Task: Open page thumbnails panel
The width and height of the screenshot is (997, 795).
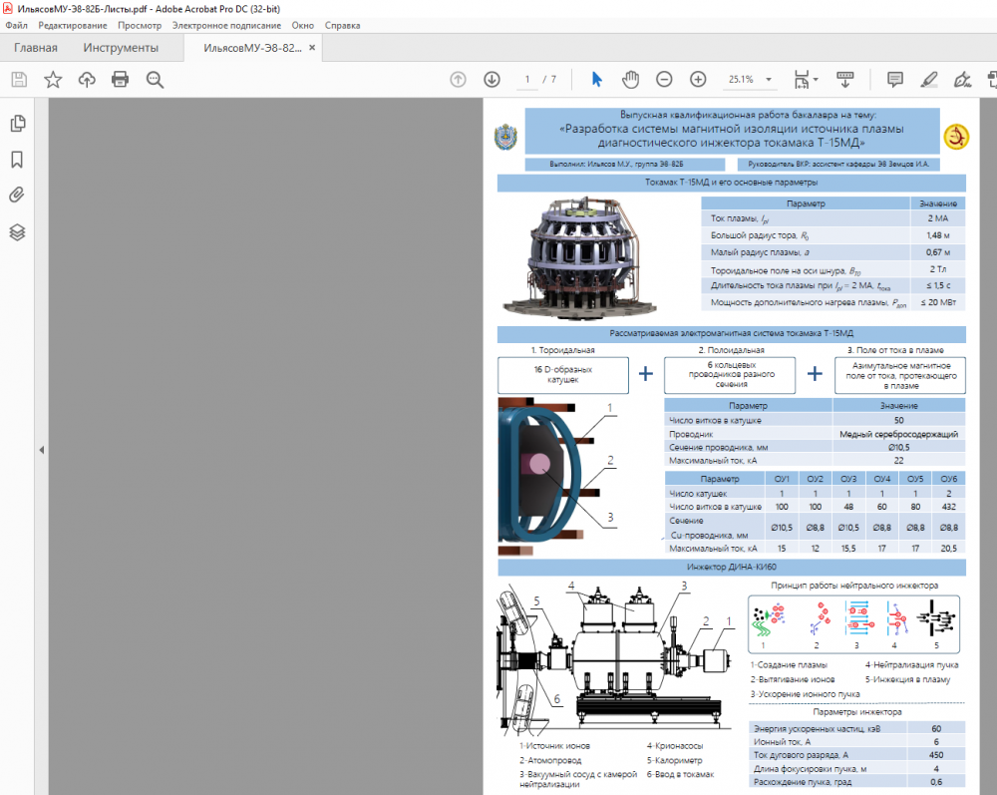Action: coord(17,124)
